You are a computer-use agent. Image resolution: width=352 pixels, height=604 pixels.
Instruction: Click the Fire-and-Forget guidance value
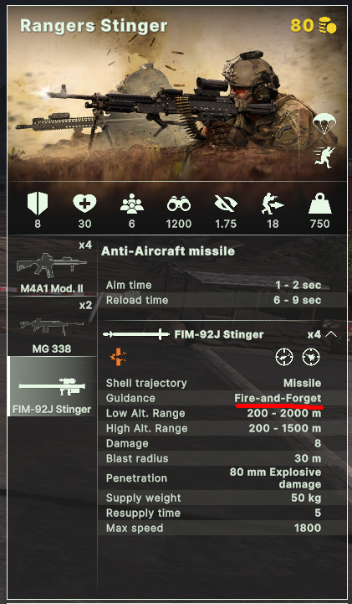278,398
